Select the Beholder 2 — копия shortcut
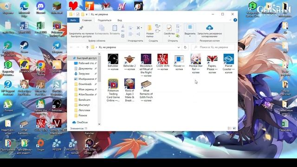This screenshot has height=167, width=297. (x=129, y=62)
